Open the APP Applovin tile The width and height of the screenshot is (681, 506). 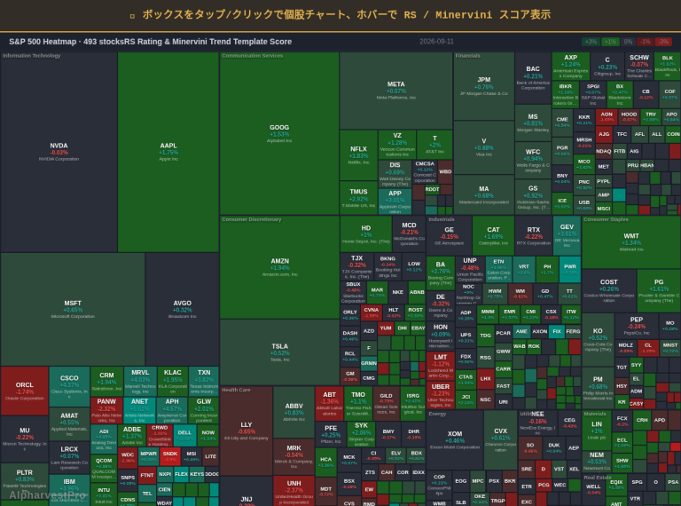(x=395, y=202)
